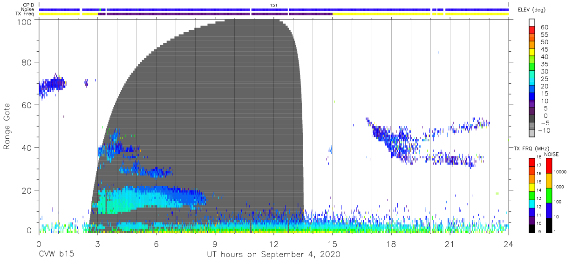Click the ELEV (deg) colorbar title

532,10
